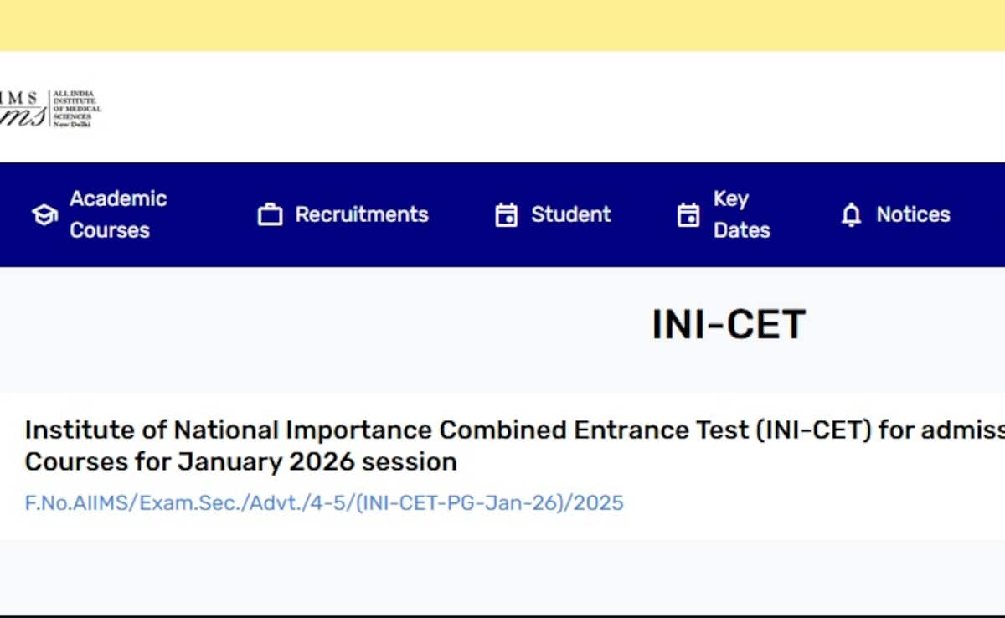
Task: Click the bell icon next to Notices
Action: [x=851, y=215]
